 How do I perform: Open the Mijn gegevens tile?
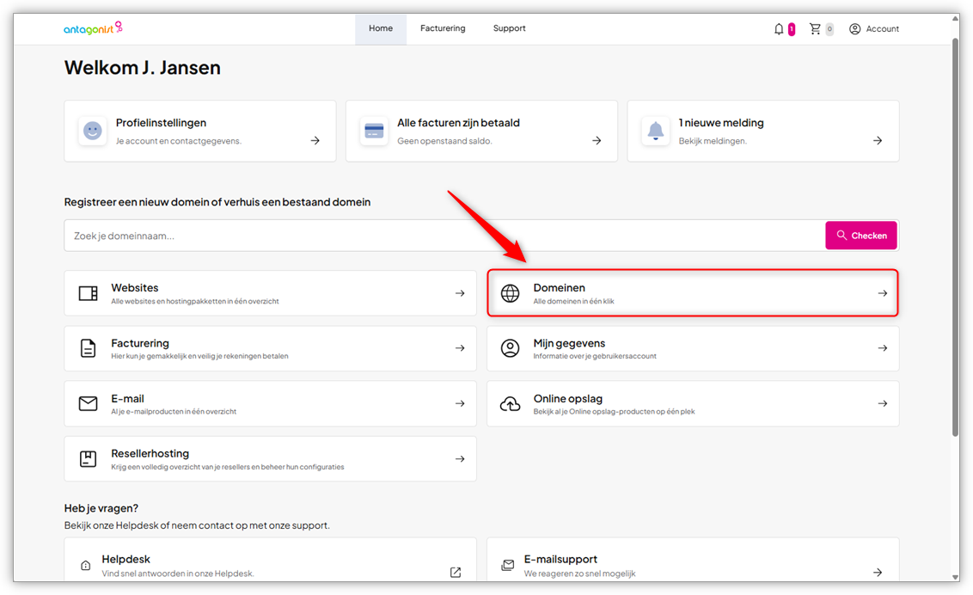tap(693, 348)
